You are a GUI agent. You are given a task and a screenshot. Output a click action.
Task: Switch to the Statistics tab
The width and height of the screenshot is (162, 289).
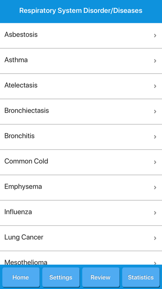[141, 277]
